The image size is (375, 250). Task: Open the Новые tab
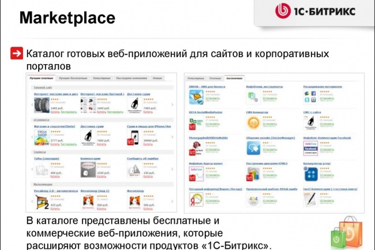tap(157, 78)
